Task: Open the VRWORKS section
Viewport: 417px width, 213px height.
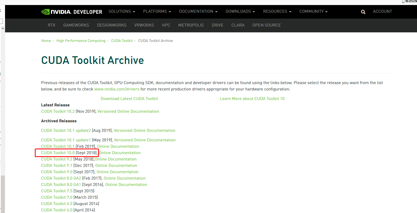Action: [x=144, y=25]
